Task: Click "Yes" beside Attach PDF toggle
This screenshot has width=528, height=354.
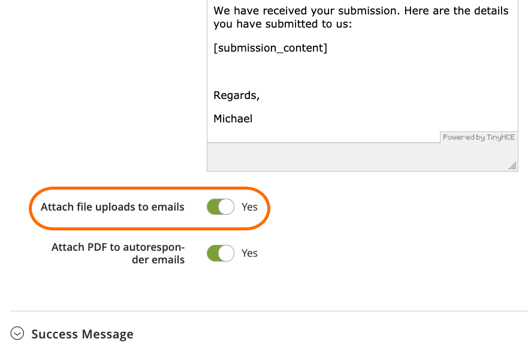Action: (x=249, y=253)
